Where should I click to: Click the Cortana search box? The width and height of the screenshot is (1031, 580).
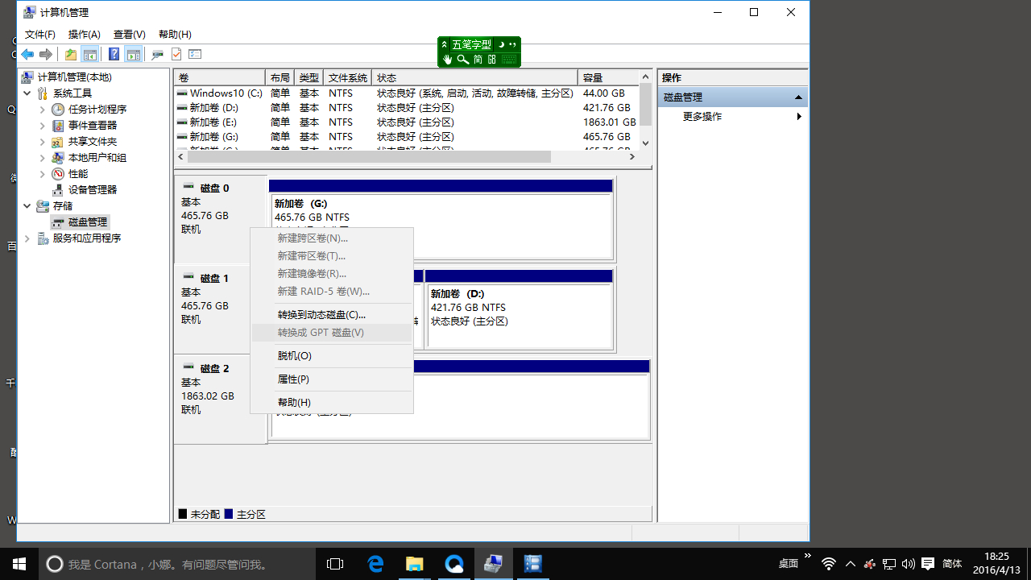tap(176, 564)
